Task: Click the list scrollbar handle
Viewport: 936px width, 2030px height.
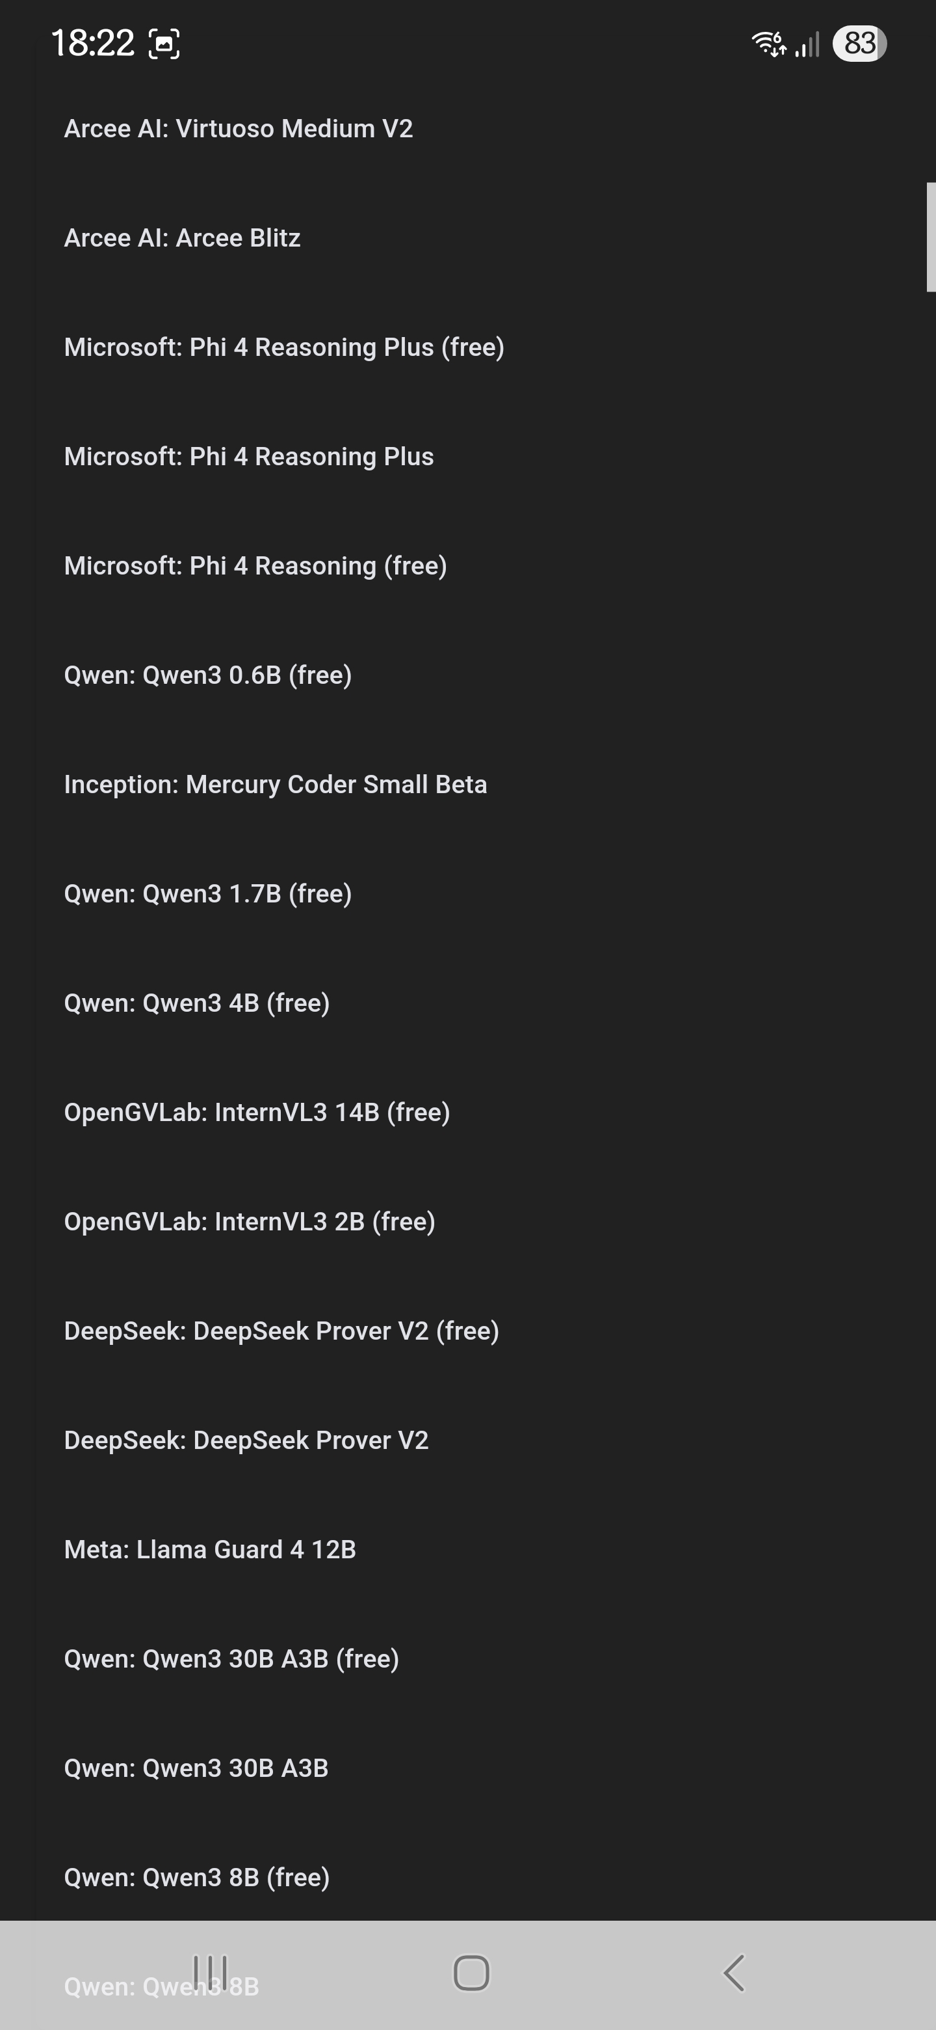Action: (931, 236)
